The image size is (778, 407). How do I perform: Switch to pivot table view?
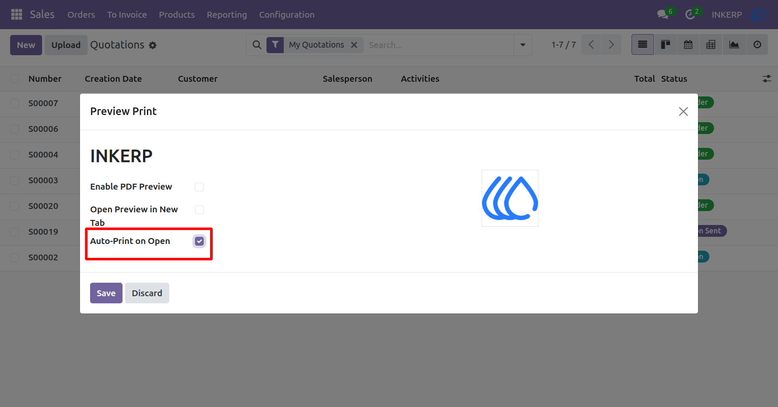point(711,45)
